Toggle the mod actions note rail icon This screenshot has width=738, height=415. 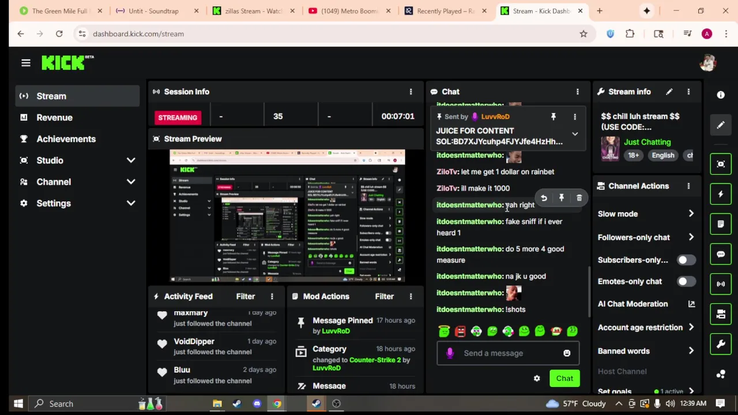(721, 224)
